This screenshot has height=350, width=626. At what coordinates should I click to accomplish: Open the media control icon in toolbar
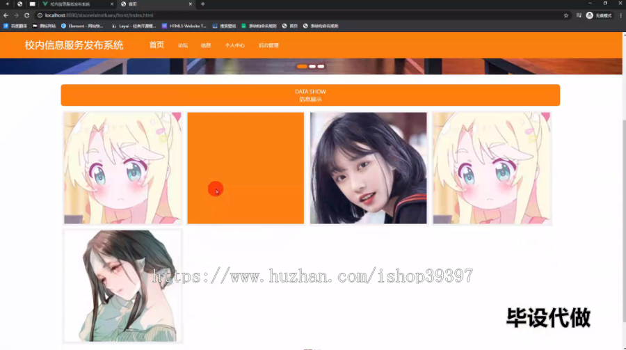click(579, 15)
